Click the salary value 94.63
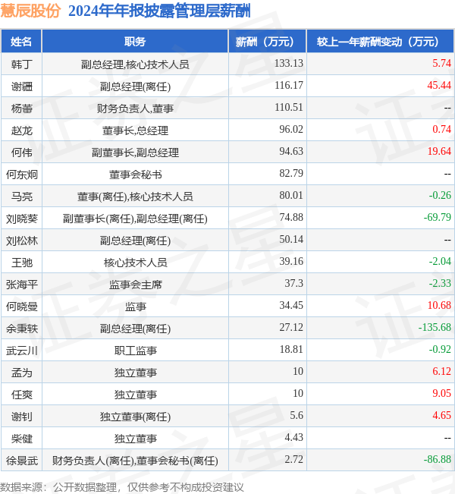The height and width of the screenshot is (494, 455). [291, 151]
